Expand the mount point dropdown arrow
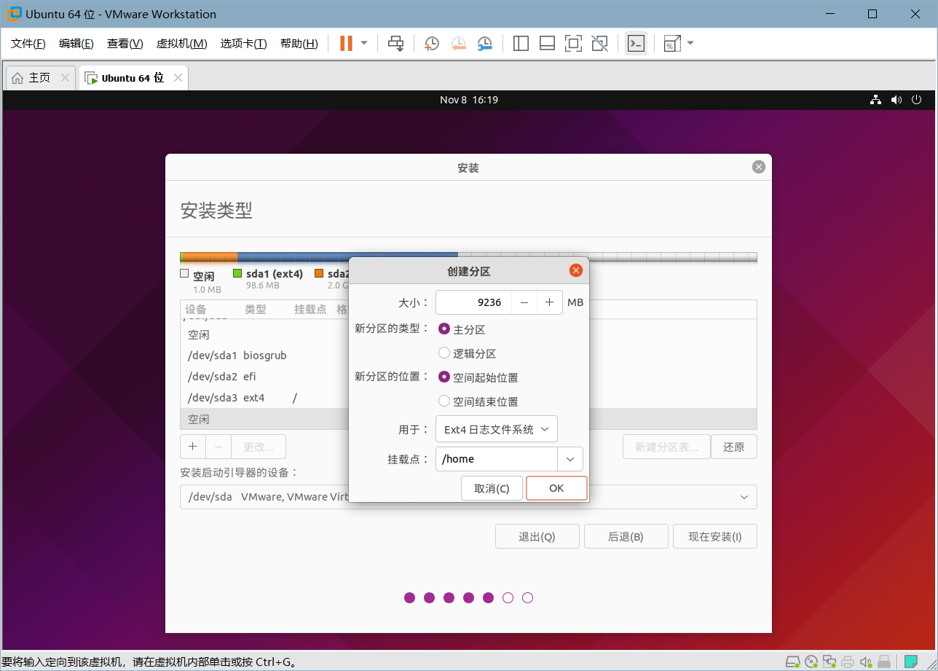The width and height of the screenshot is (938, 671). click(570, 459)
